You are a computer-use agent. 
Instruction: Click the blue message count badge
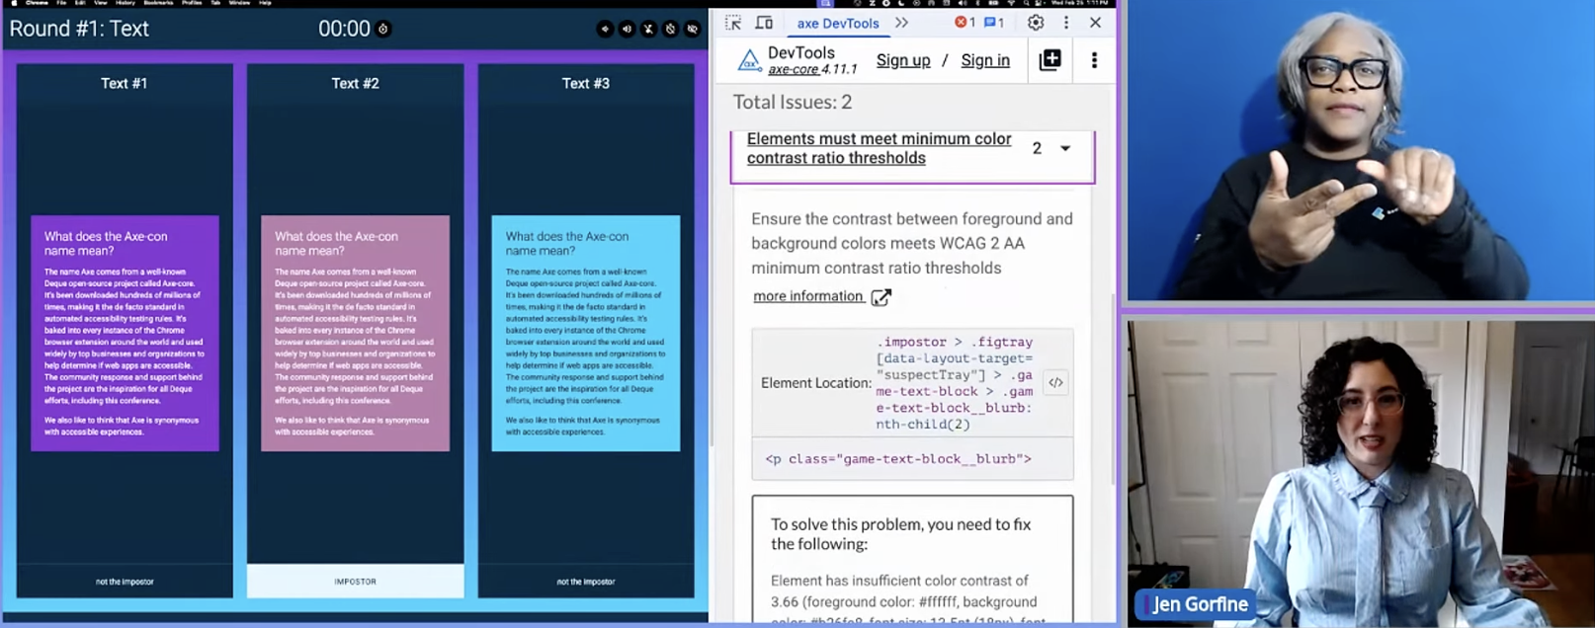[994, 23]
